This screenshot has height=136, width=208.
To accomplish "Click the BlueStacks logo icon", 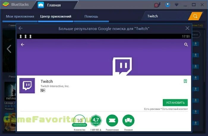I will tap(6, 4).
